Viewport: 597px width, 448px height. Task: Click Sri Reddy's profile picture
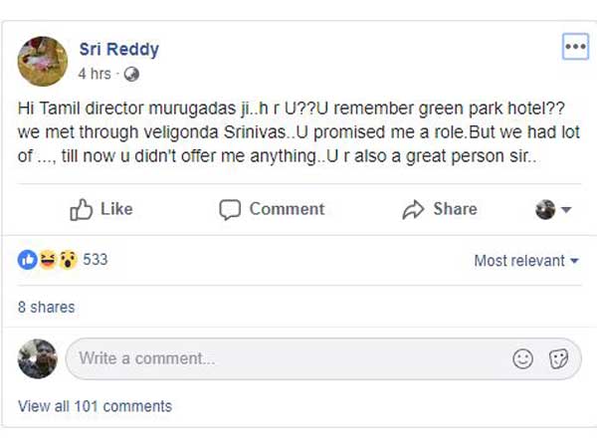(x=43, y=60)
